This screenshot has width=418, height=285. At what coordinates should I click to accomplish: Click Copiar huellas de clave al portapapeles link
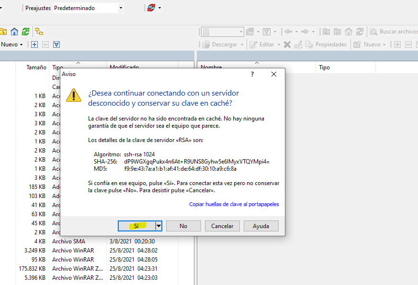[x=234, y=204]
